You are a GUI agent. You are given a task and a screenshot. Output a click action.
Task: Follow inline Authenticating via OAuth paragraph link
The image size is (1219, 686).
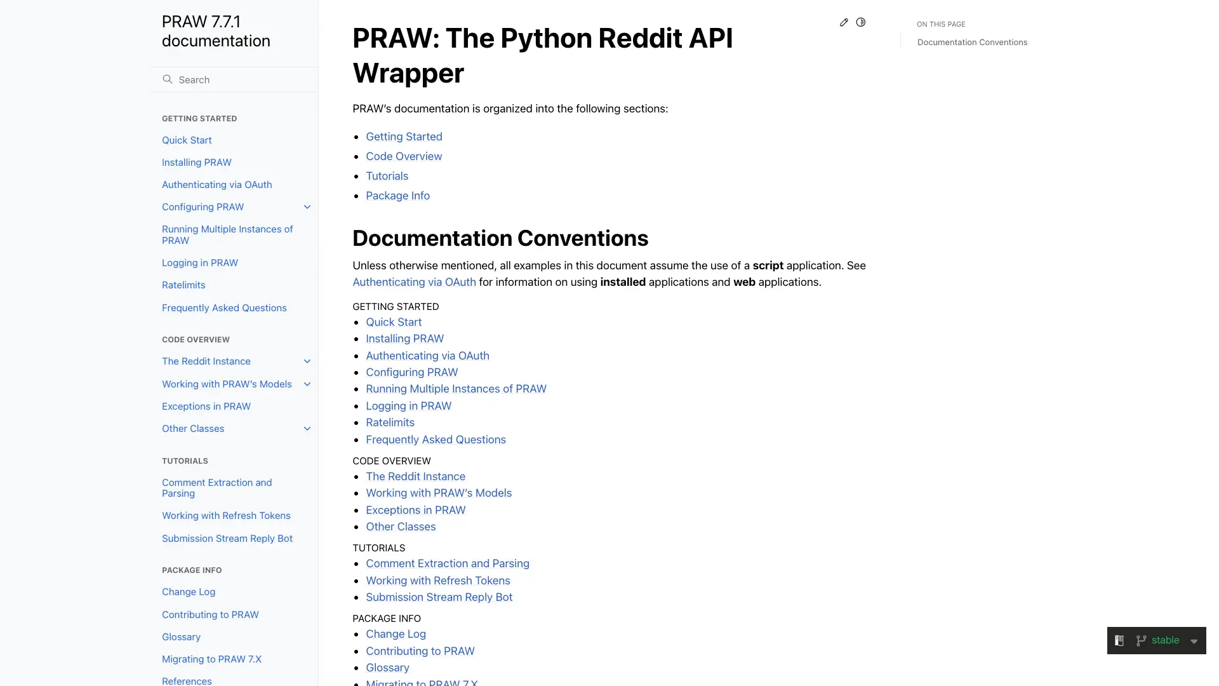click(x=414, y=282)
